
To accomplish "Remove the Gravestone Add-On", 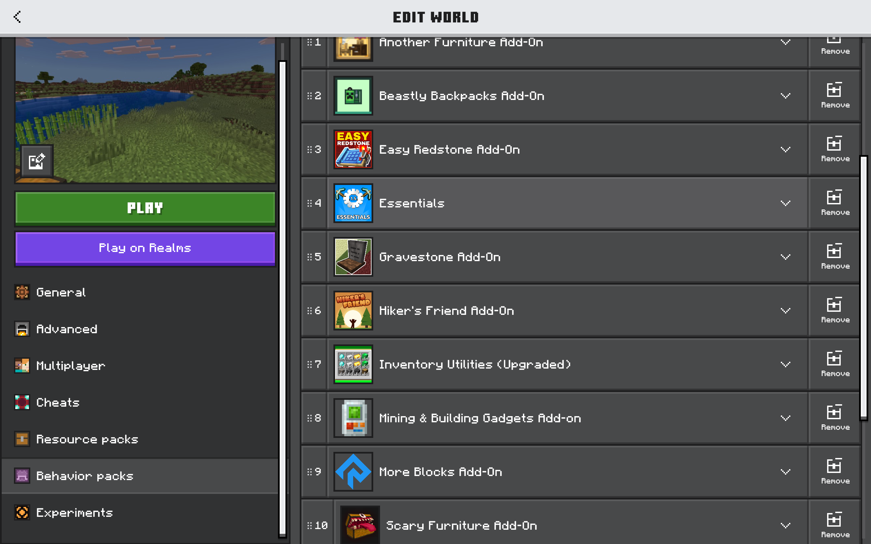I will 835,256.
